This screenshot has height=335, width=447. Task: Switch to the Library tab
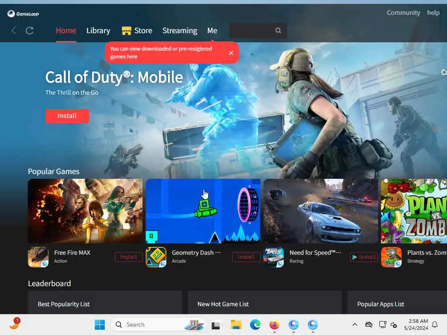pyautogui.click(x=98, y=31)
